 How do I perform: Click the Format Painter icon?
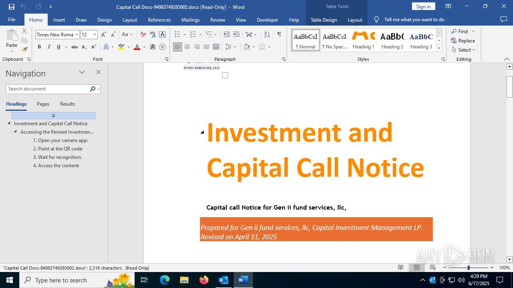(x=24, y=50)
